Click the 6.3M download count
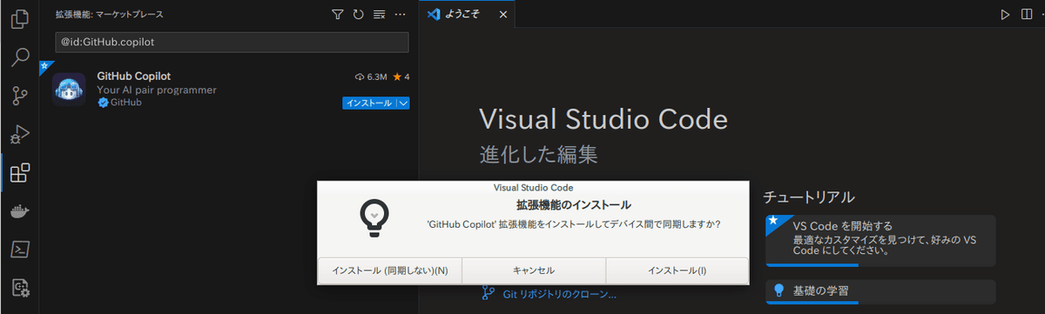The height and width of the screenshot is (314, 1045). pyautogui.click(x=372, y=77)
